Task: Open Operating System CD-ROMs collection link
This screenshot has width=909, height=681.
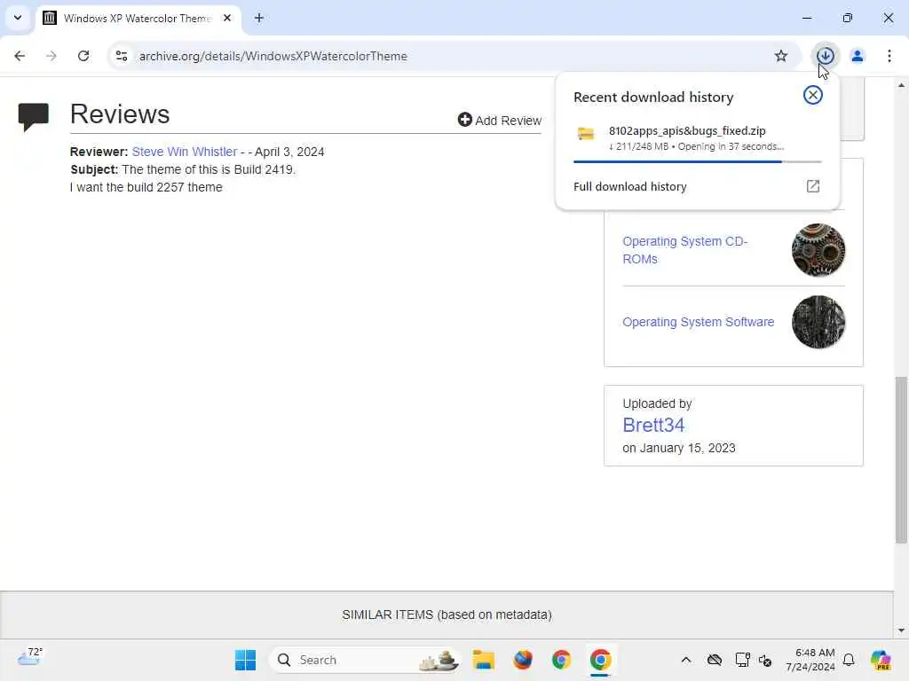Action: [x=685, y=250]
